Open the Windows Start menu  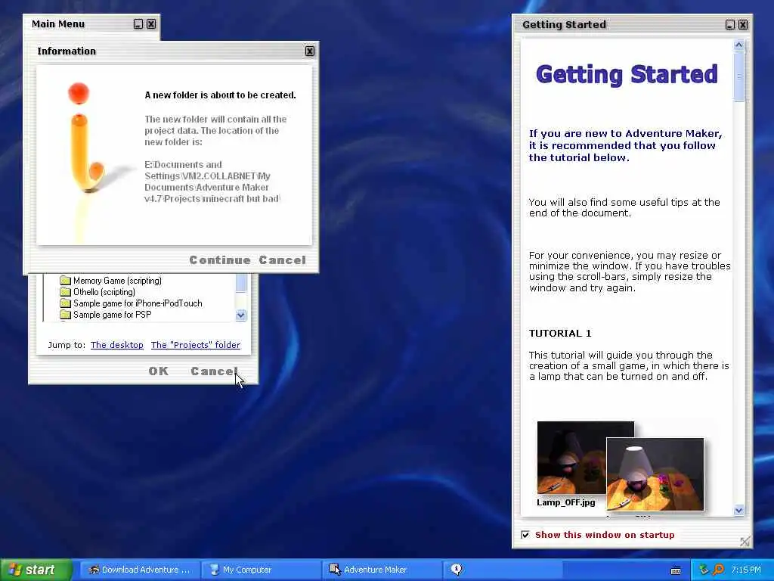click(x=36, y=570)
